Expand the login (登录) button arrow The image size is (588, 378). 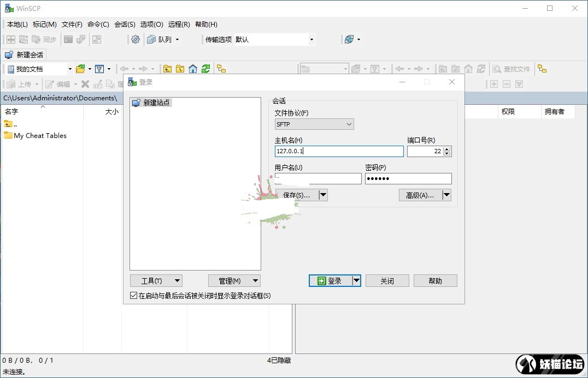[356, 281]
